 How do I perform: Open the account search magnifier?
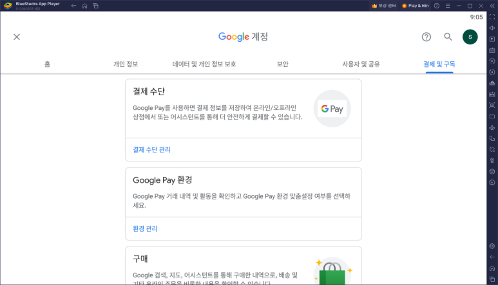(x=448, y=37)
